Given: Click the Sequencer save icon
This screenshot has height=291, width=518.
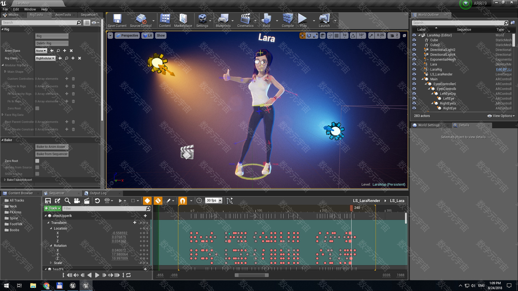Looking at the screenshot, I should [x=48, y=200].
